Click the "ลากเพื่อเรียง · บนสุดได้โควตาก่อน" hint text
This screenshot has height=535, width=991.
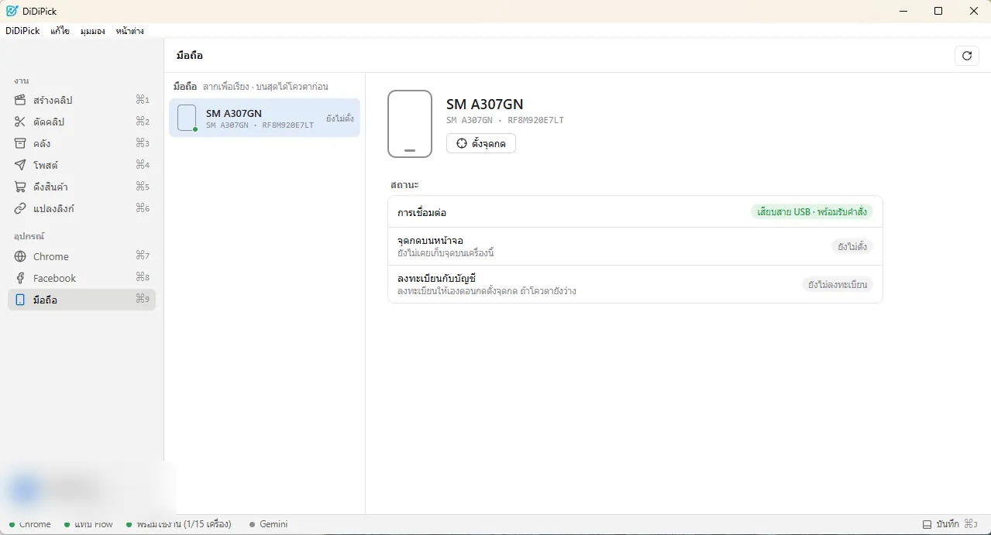click(266, 87)
